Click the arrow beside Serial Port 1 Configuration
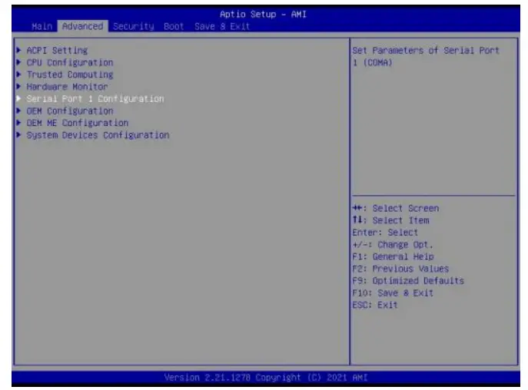This screenshot has width=528, height=390. click(19, 98)
